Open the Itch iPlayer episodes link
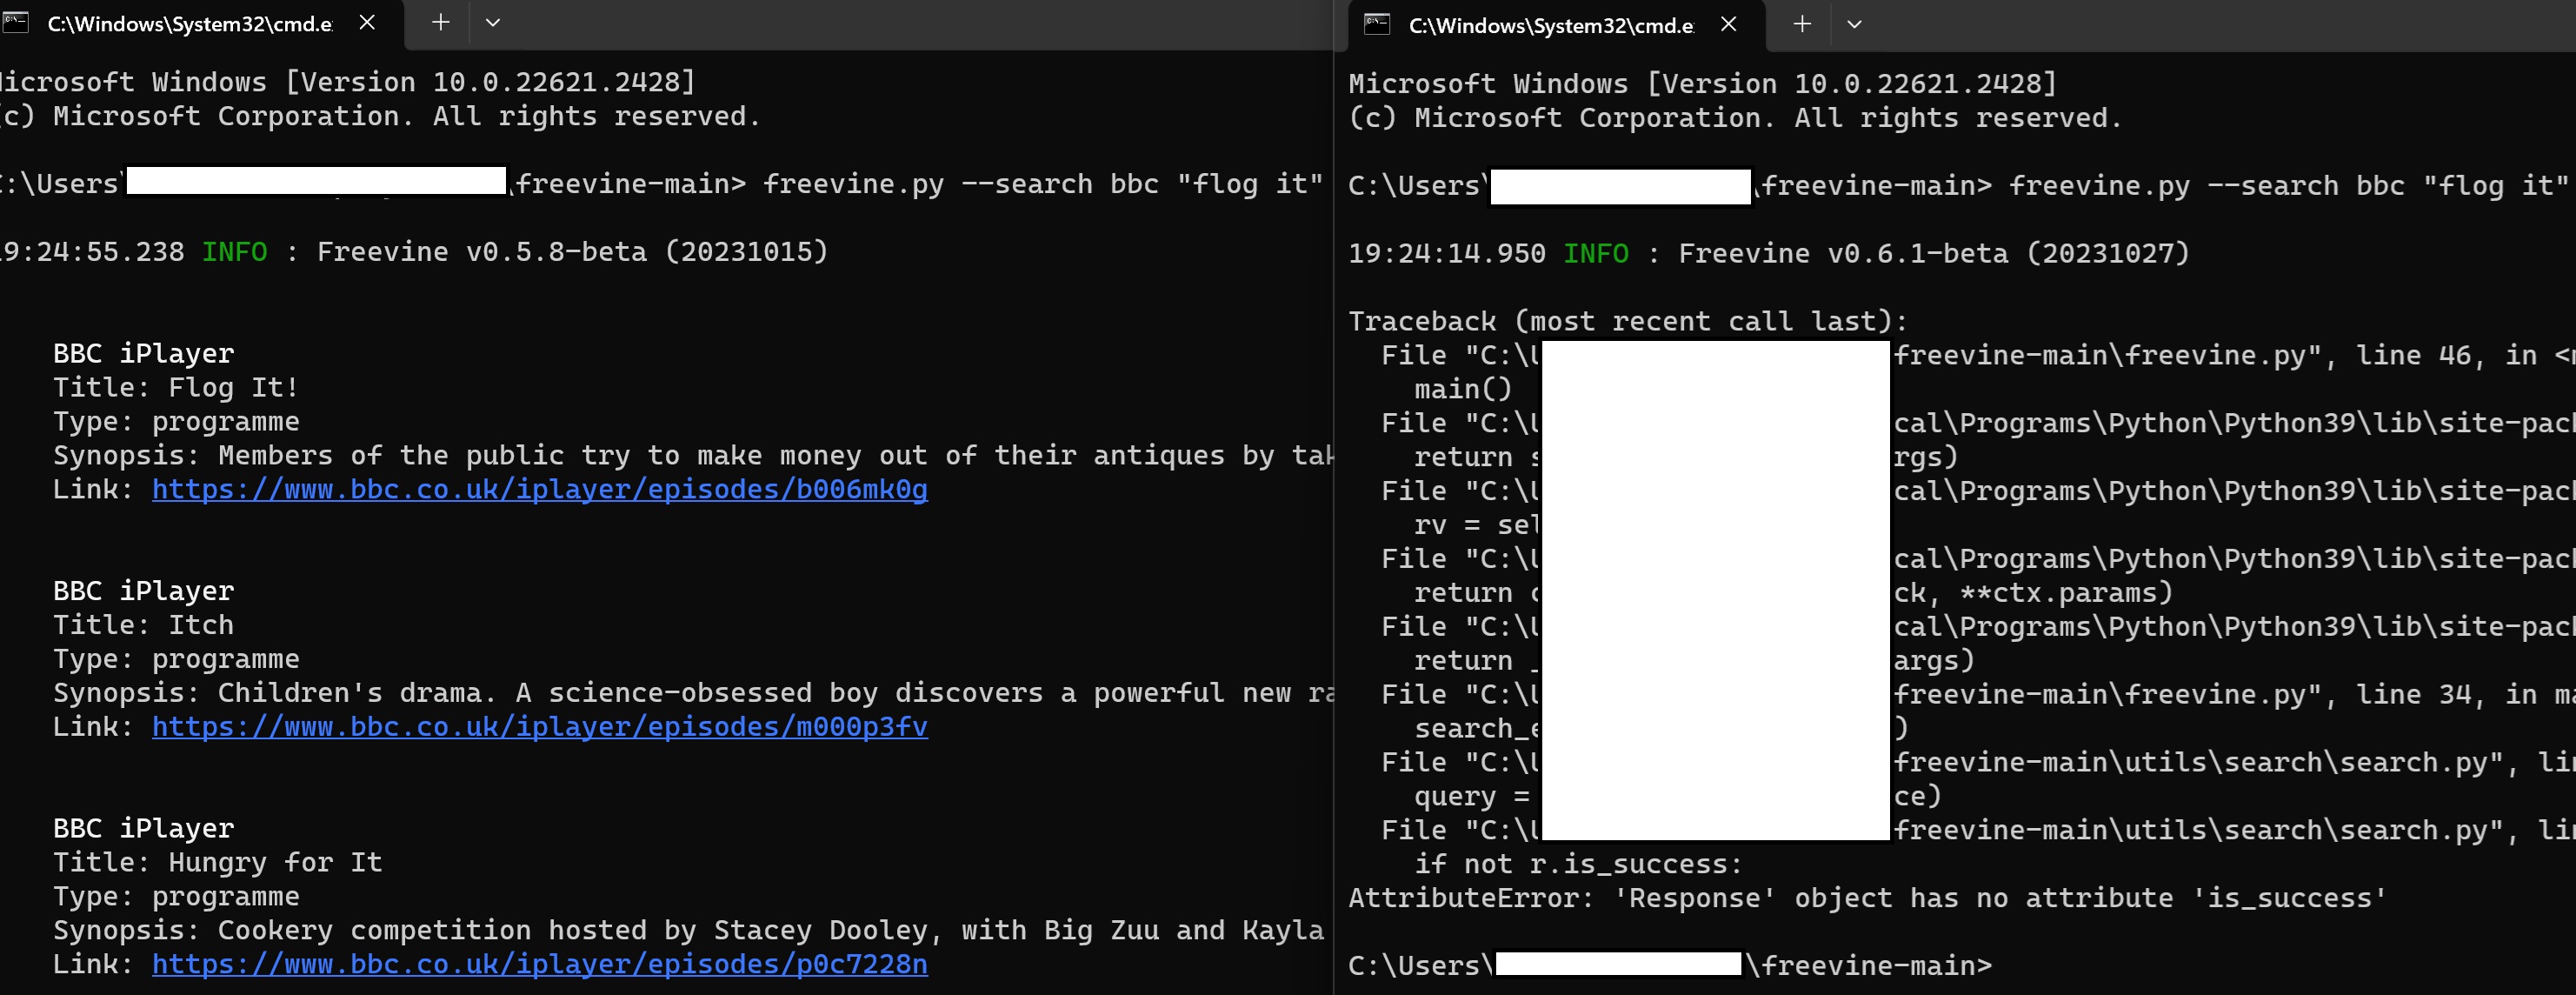The width and height of the screenshot is (2576, 995). (539, 727)
